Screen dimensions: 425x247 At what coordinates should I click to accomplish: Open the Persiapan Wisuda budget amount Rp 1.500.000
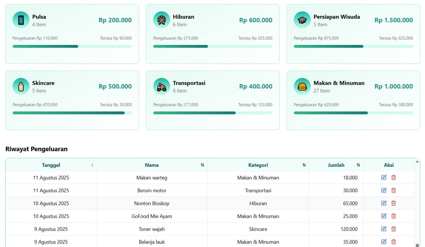pyautogui.click(x=393, y=20)
